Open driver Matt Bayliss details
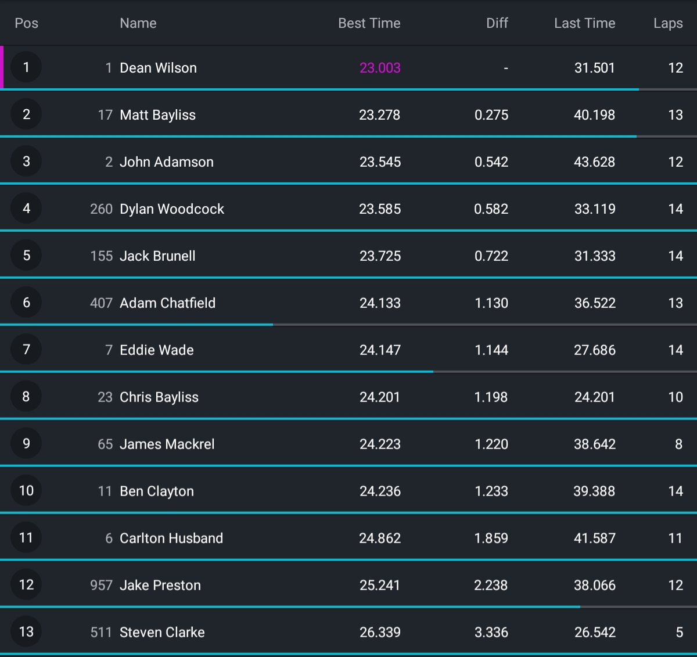 click(x=157, y=115)
